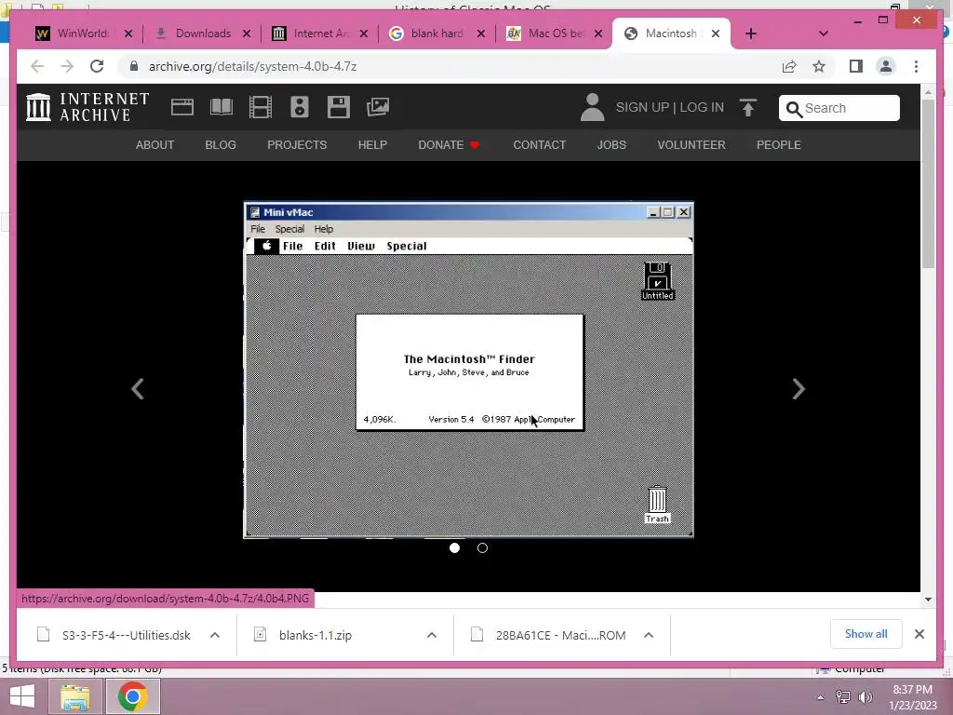Click HELP in Archive navigation
This screenshot has height=715, width=953.
tap(372, 144)
